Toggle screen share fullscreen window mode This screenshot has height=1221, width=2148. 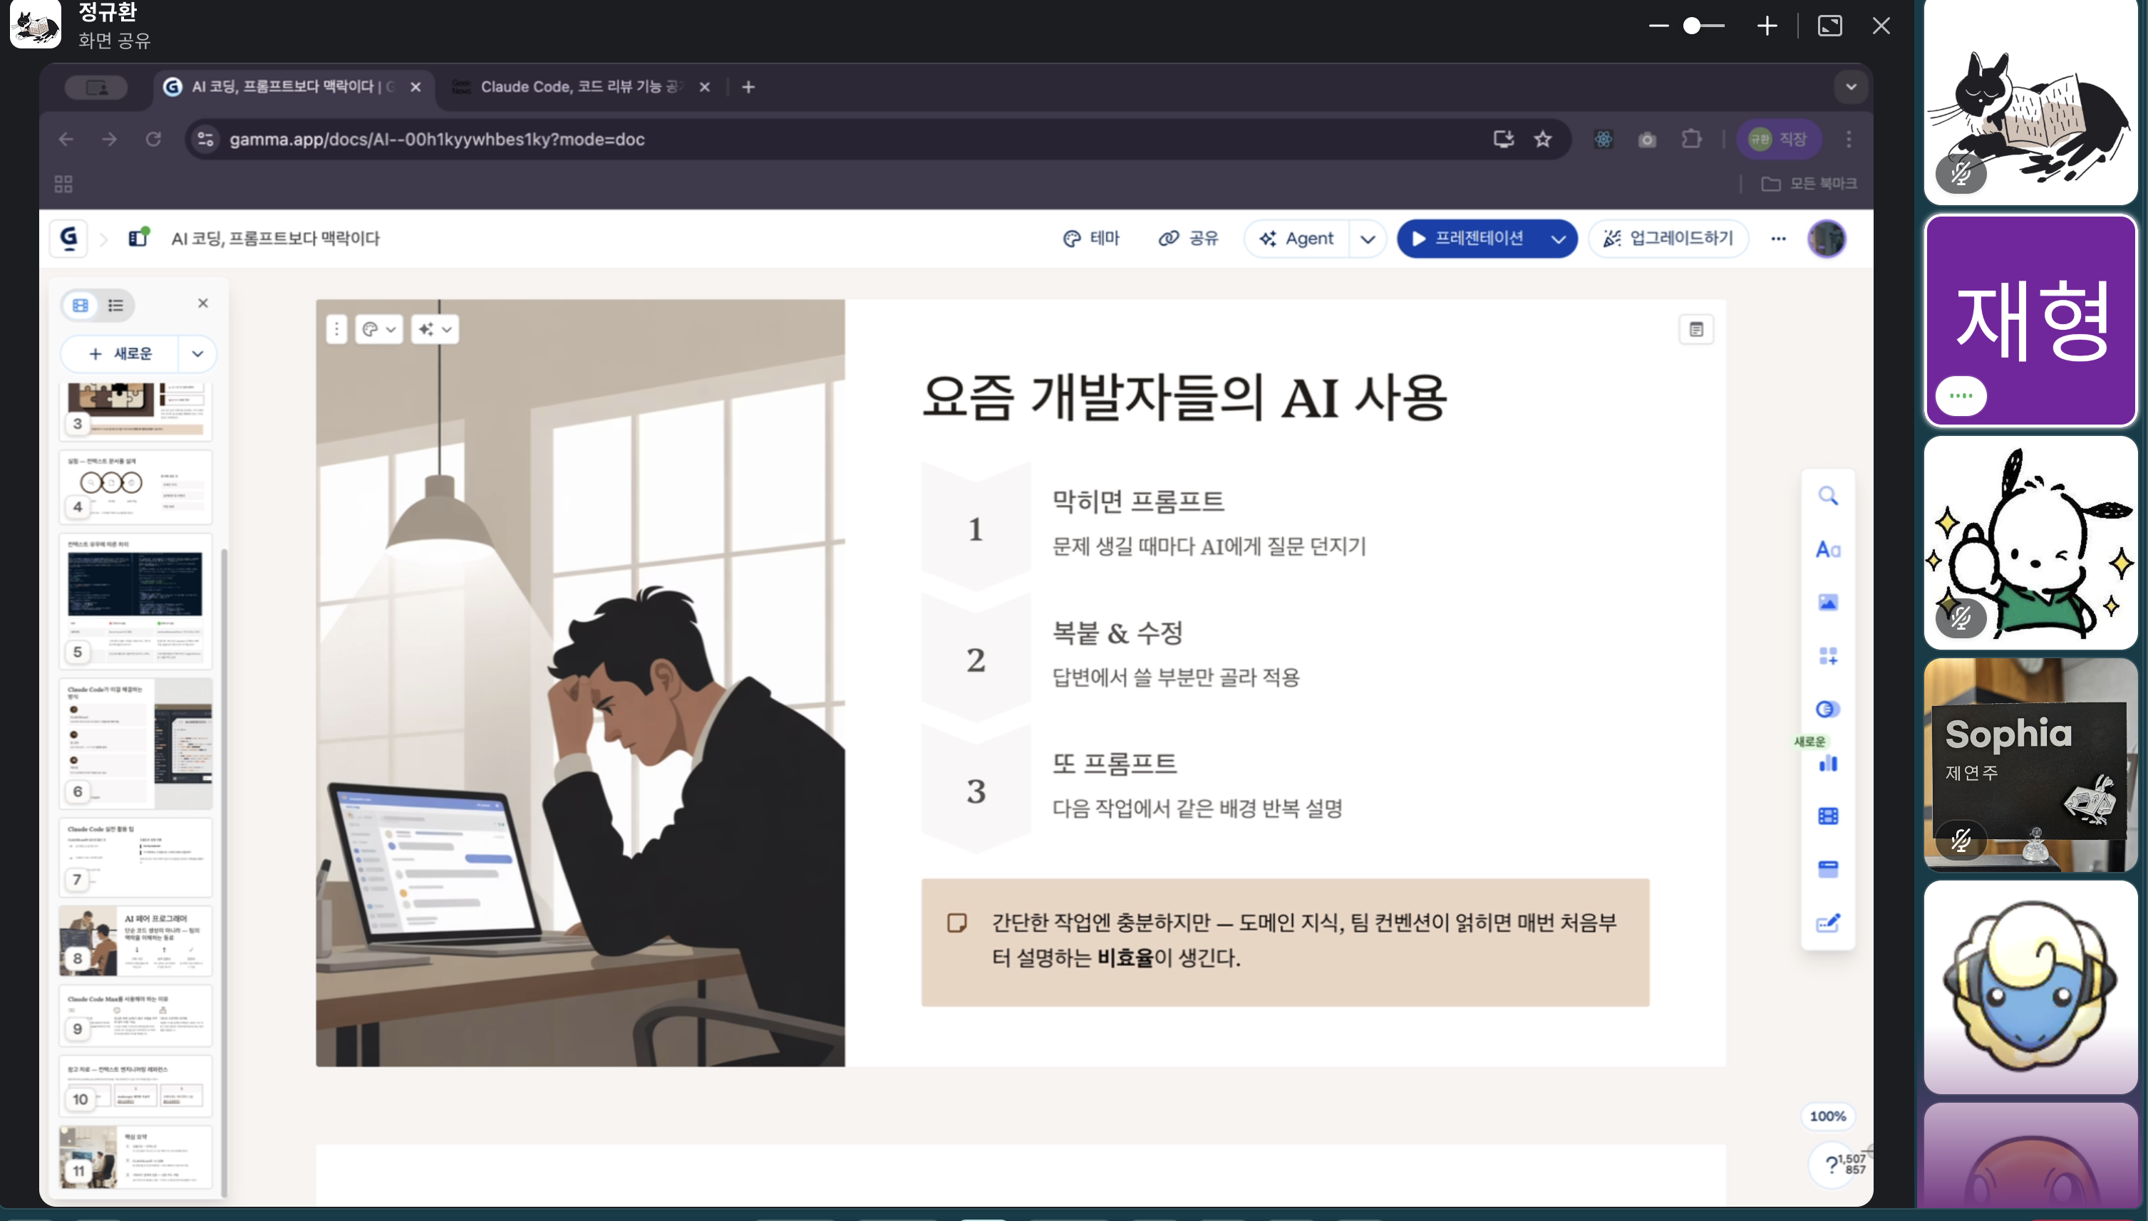[1829, 26]
